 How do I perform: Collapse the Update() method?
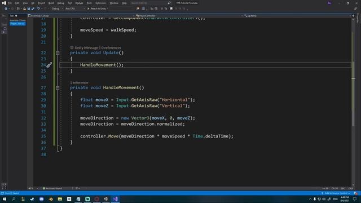[58, 53]
